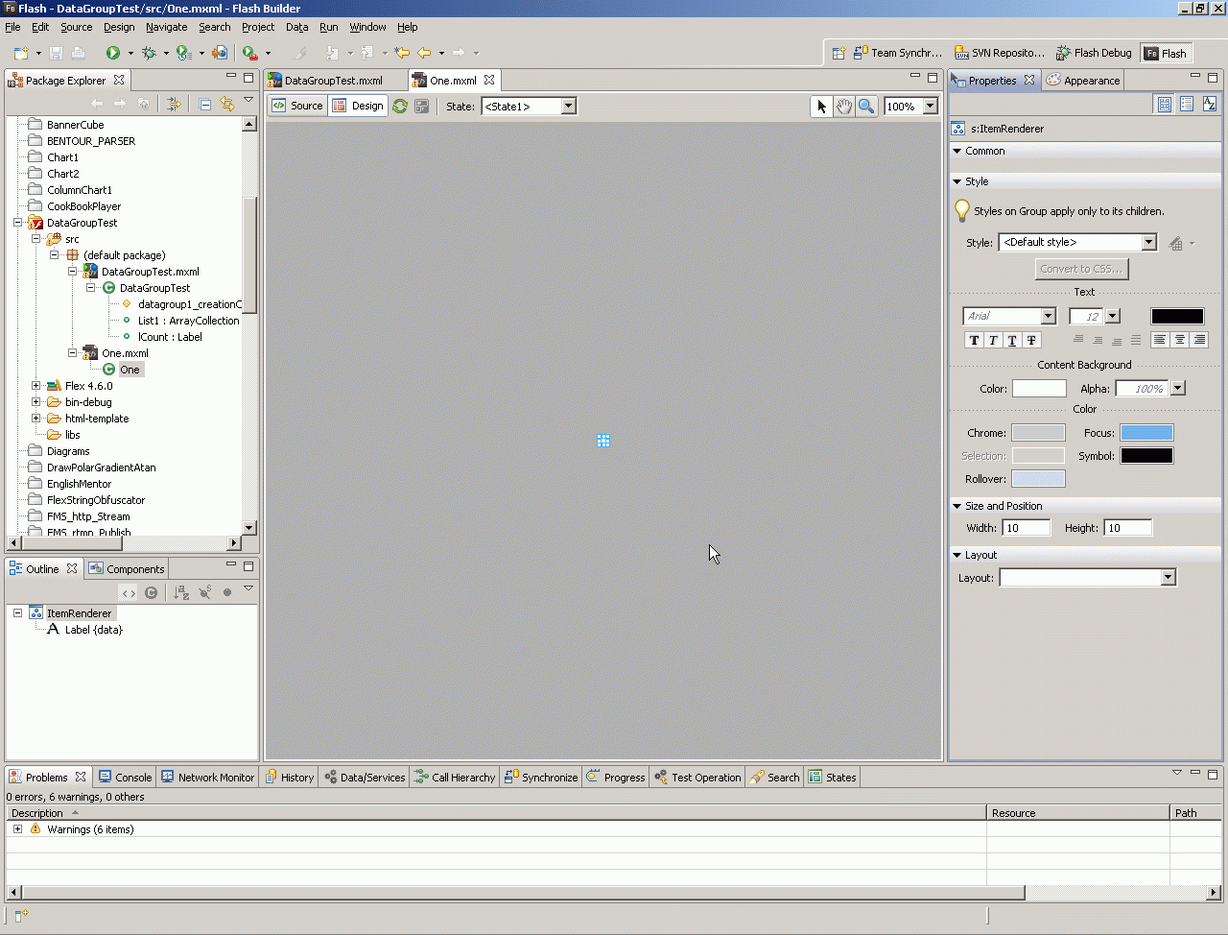Toggle italic text style
This screenshot has height=935, width=1228.
(993, 340)
